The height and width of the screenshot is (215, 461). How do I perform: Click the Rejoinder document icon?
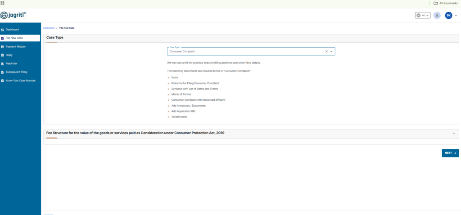point(2,64)
